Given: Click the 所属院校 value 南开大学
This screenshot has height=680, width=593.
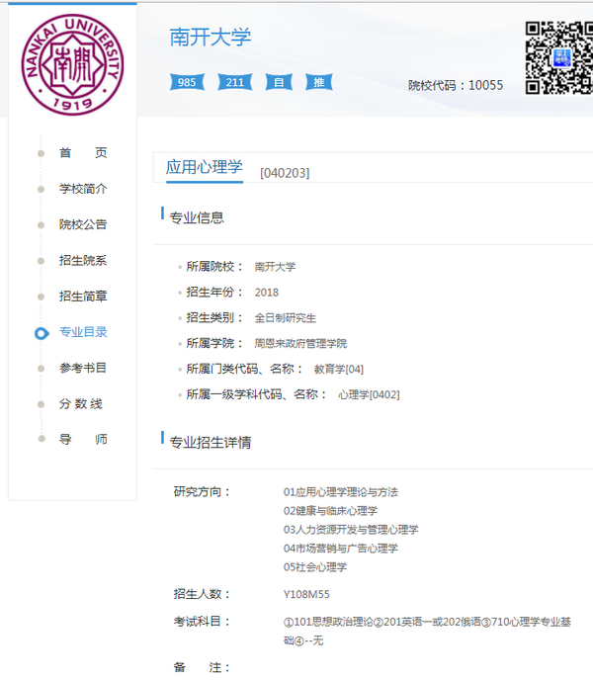Looking at the screenshot, I should point(275,267).
